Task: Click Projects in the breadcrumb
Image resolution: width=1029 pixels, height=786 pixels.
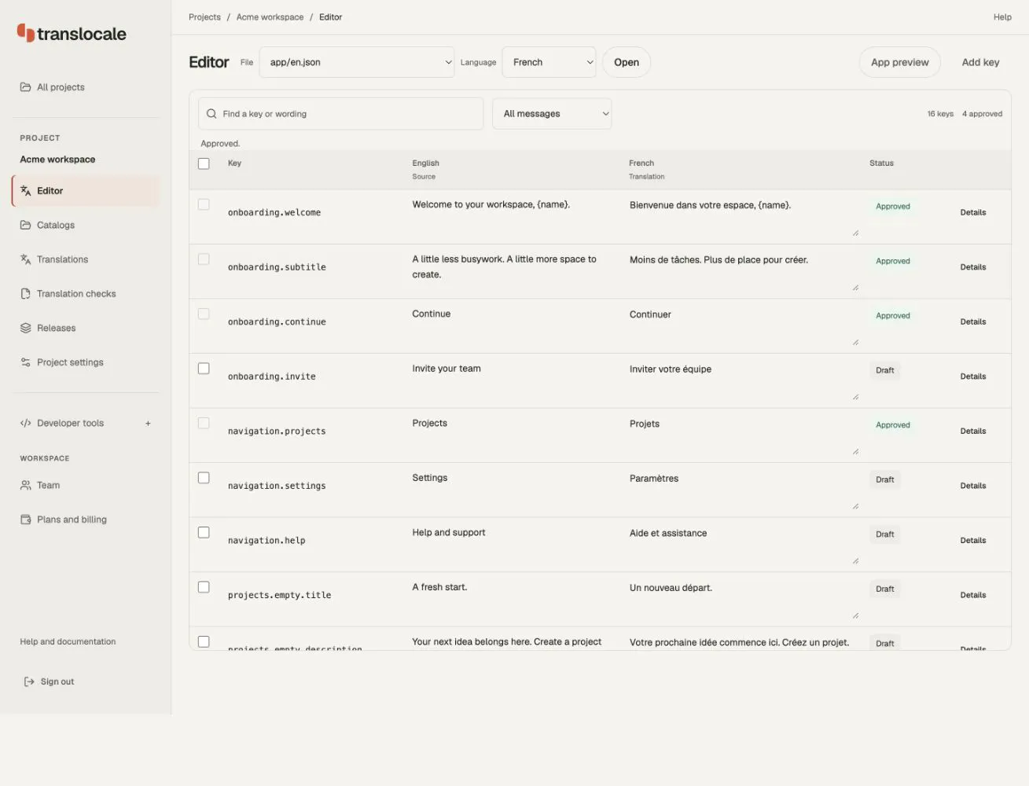Action: pyautogui.click(x=204, y=17)
